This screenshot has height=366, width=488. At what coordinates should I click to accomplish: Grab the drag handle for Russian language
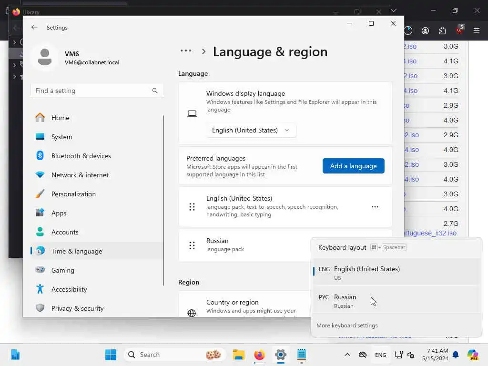pos(192,245)
